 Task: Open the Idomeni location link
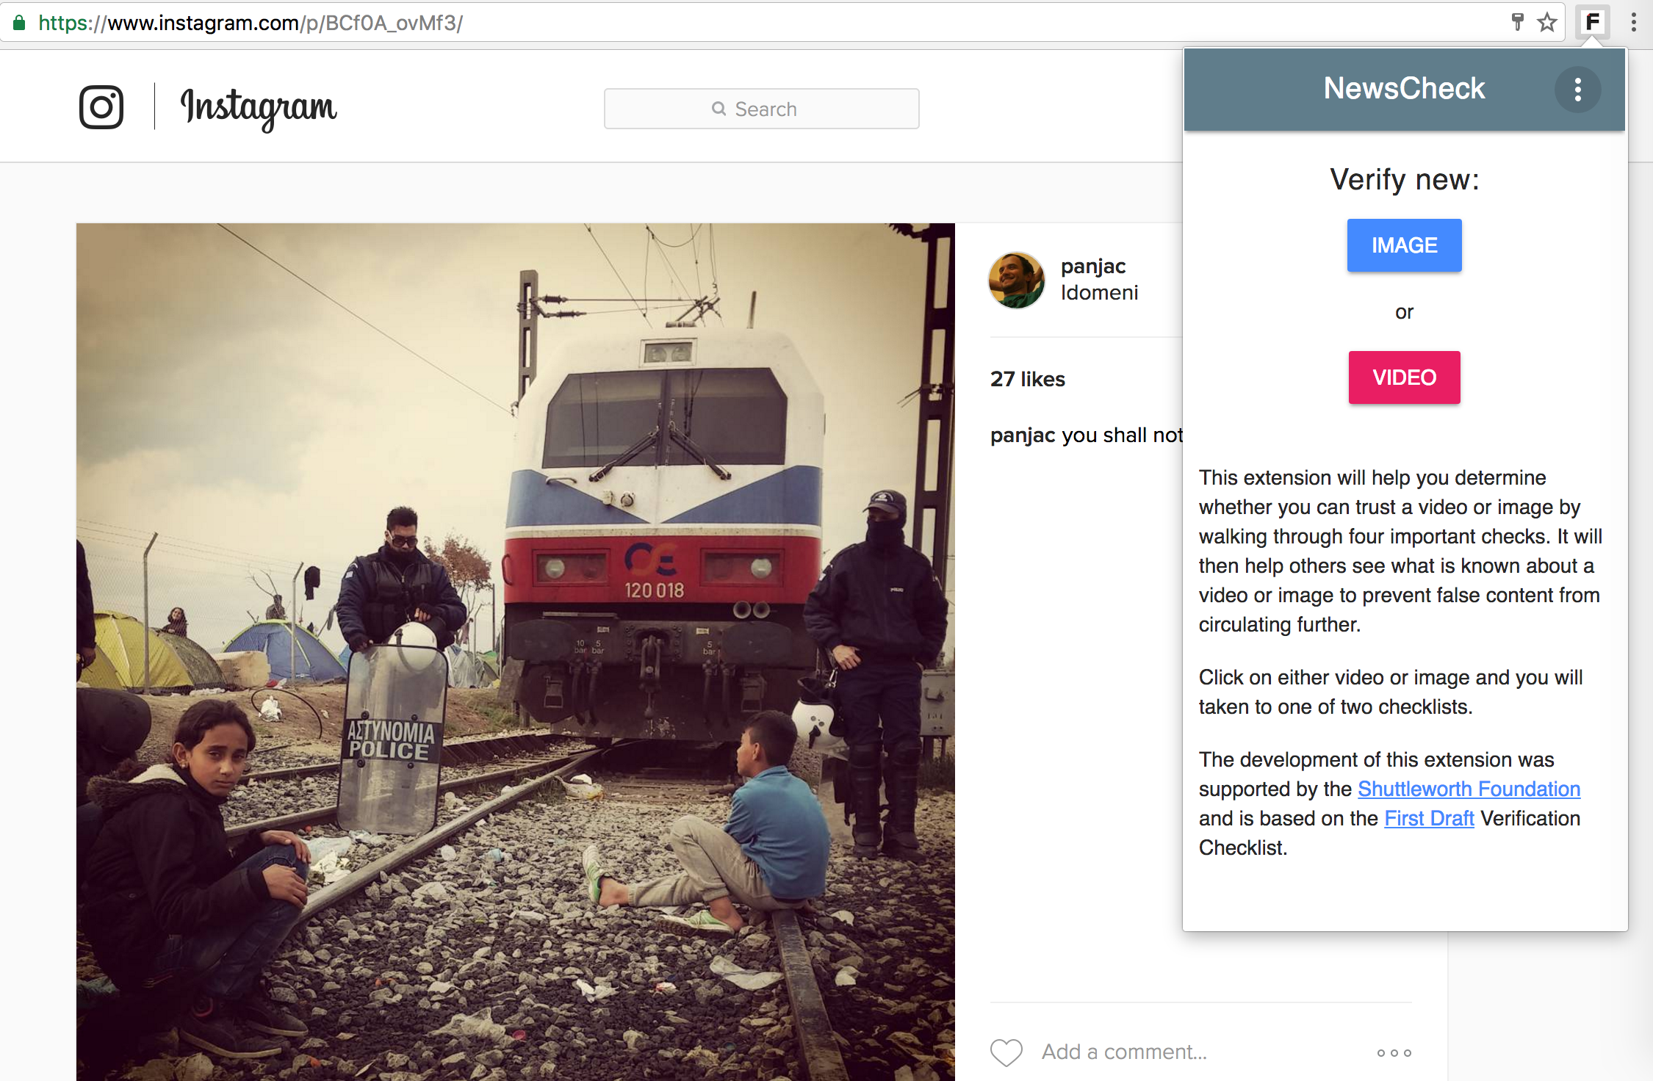(1099, 292)
